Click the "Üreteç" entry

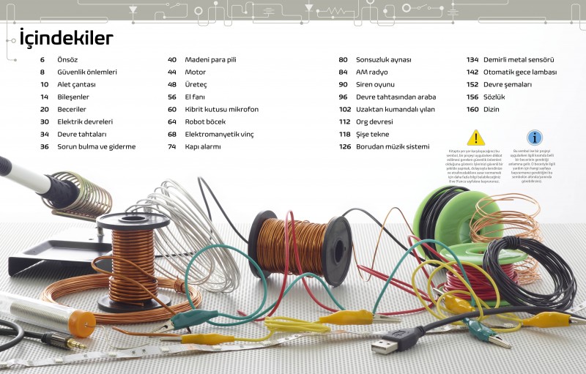click(196, 85)
